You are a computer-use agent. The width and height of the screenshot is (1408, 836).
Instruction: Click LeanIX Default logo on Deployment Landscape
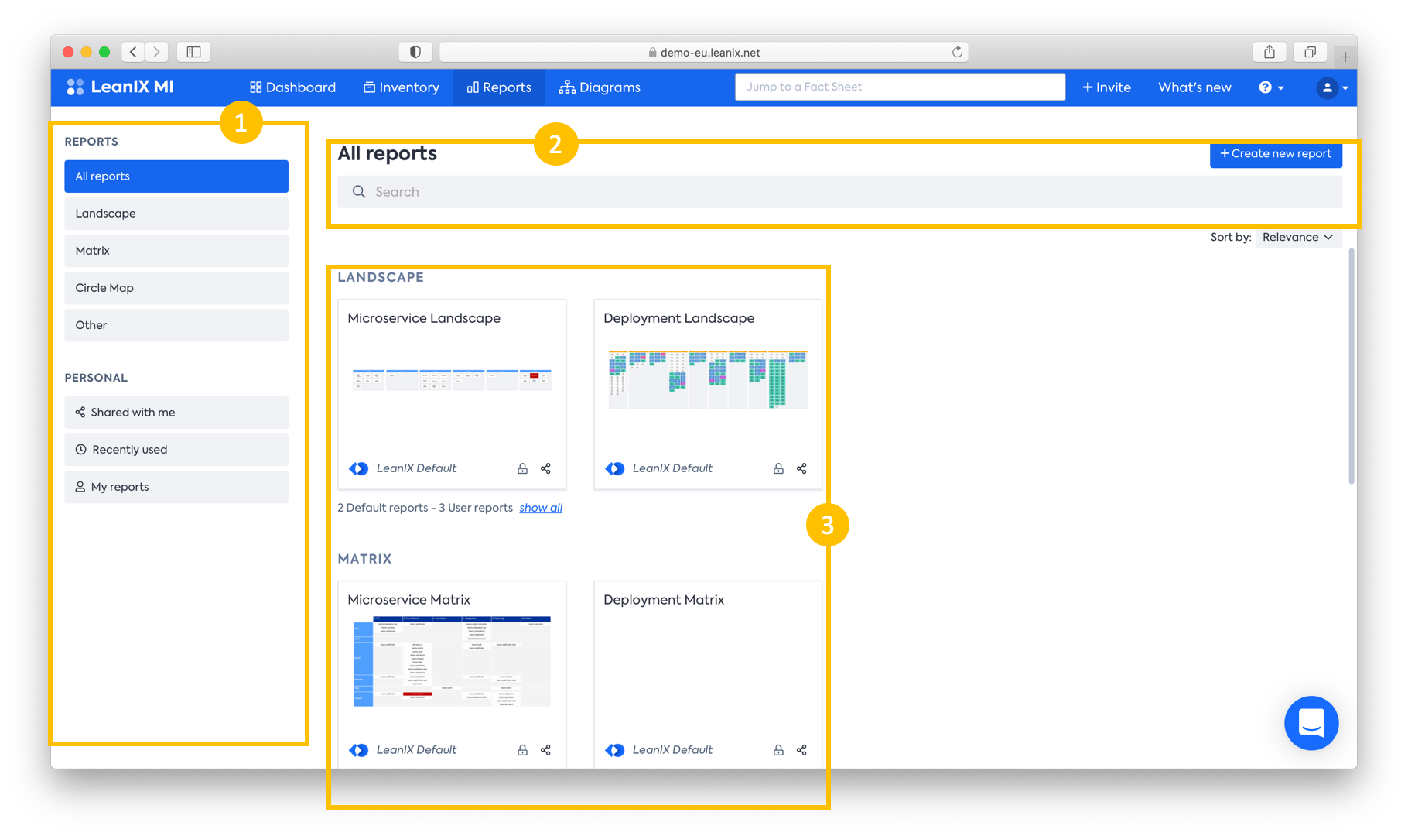coord(615,468)
